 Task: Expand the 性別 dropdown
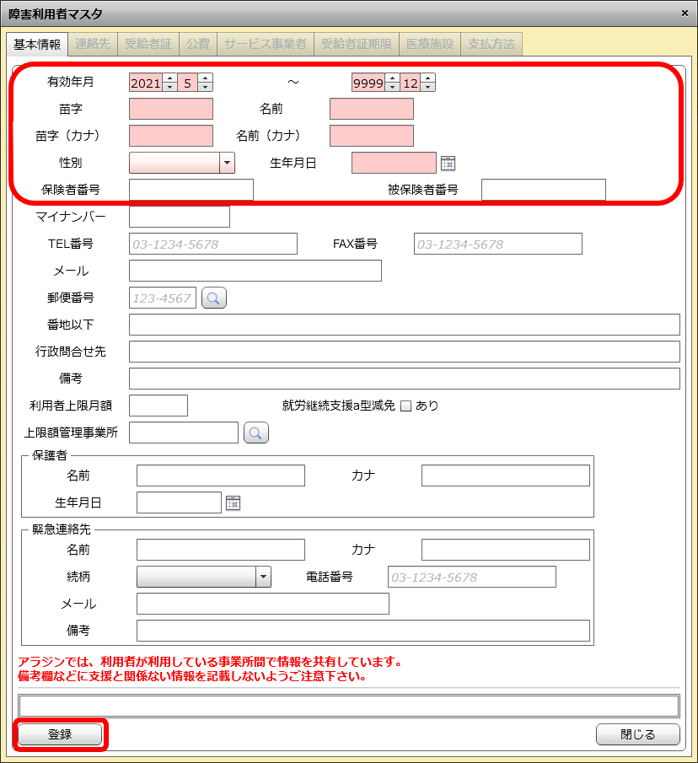[227, 163]
